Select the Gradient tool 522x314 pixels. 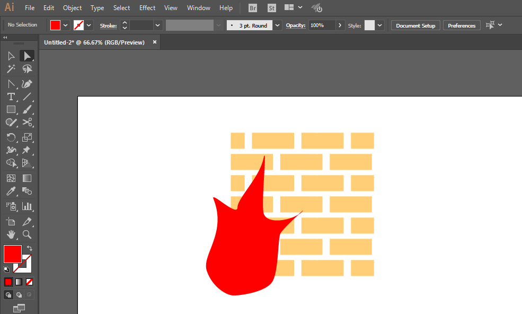pyautogui.click(x=27, y=178)
